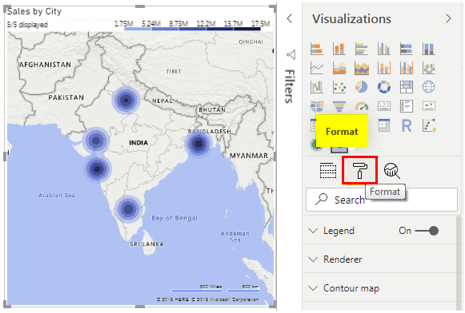Click the lower west-coast bubble by Arabian Sea
465x313 pixels.
(98, 169)
